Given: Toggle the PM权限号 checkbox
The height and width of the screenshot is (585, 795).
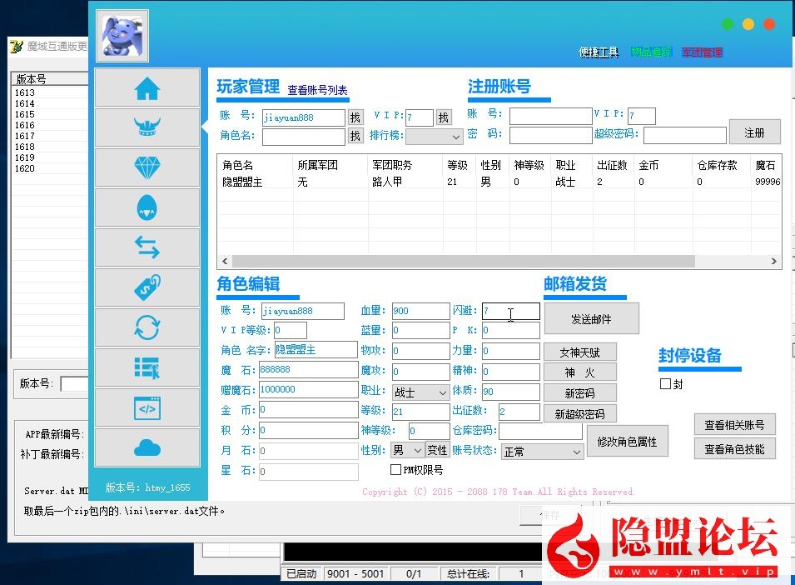Looking at the screenshot, I should pos(395,470).
